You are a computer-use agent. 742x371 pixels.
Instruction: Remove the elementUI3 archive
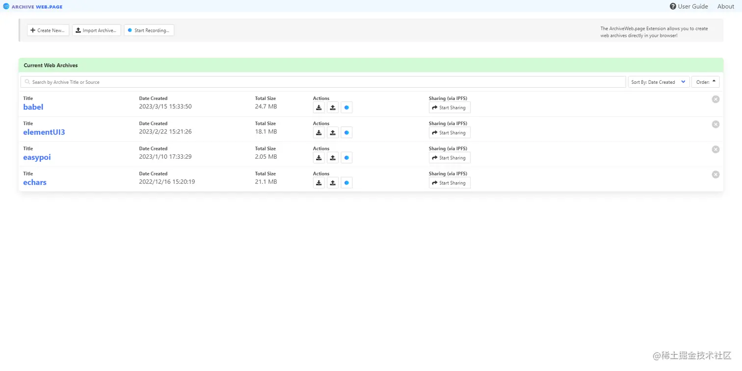715,124
